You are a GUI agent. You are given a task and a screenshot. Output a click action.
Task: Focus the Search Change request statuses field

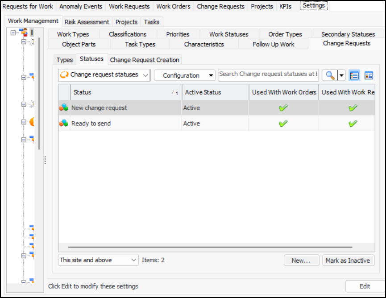(x=268, y=74)
